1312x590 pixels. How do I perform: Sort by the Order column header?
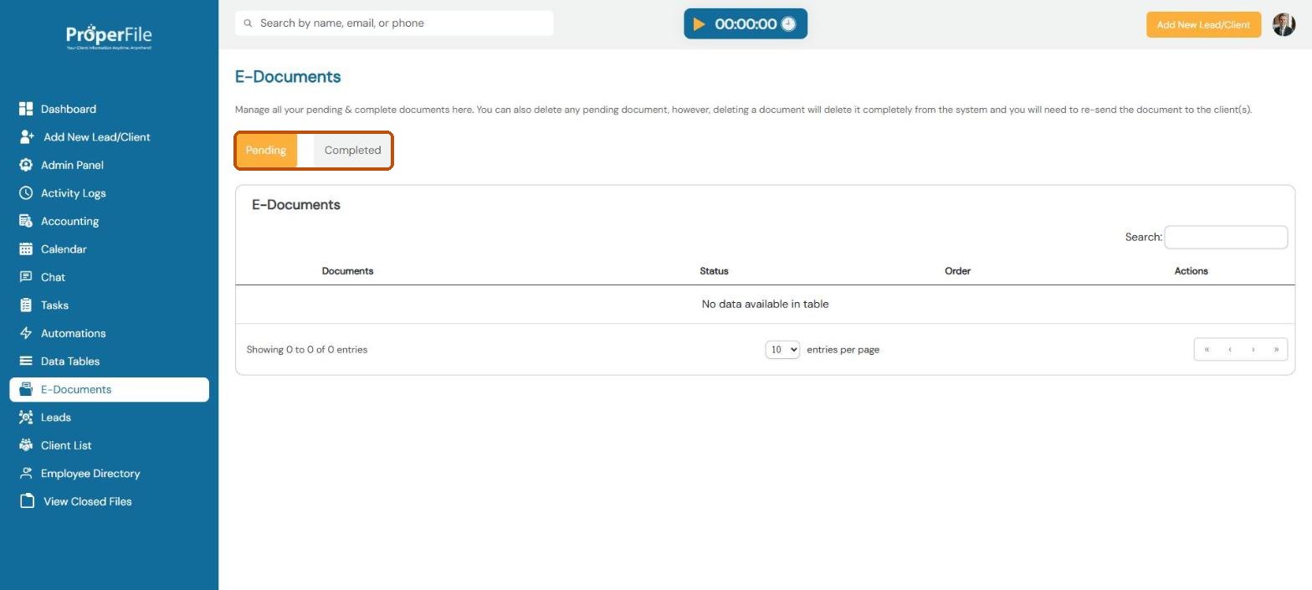pyautogui.click(x=957, y=271)
